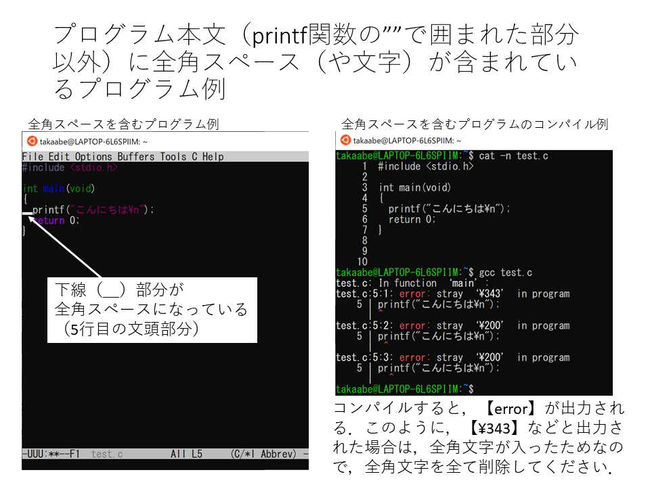This screenshot has width=650, height=487.
Task: Click the int main(void) line in Emacs
Action: click(x=59, y=189)
